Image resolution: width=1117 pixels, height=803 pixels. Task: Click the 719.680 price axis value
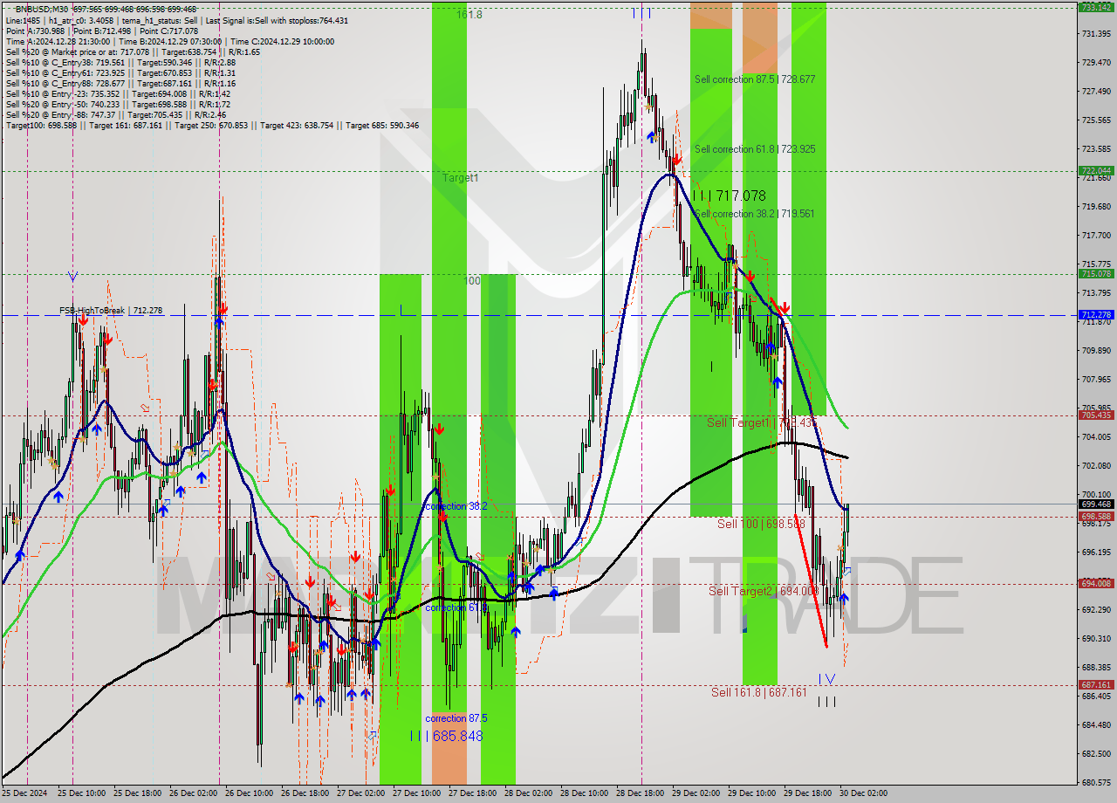[1096, 206]
